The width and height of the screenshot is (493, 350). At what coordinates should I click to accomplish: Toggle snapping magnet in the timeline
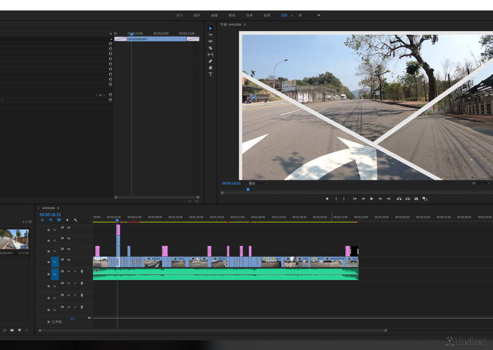pyautogui.click(x=50, y=220)
